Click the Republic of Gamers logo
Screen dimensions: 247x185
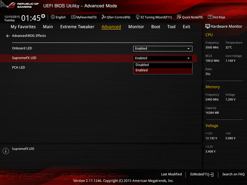[20, 5]
